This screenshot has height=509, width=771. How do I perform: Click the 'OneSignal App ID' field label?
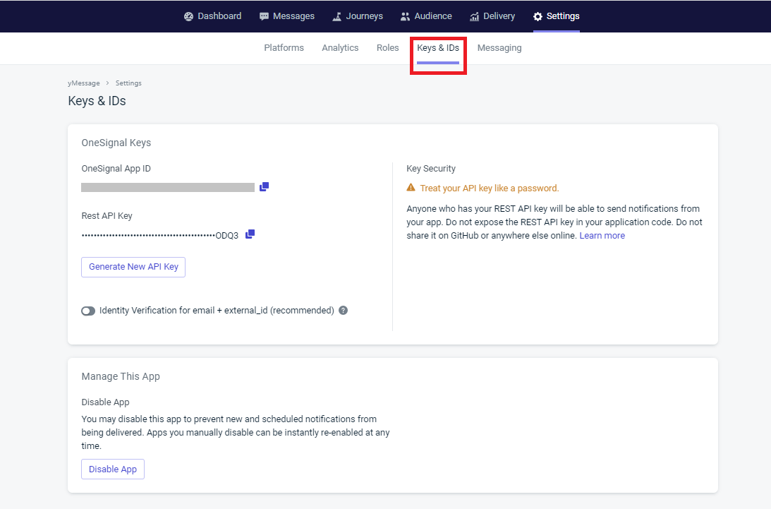pos(116,168)
